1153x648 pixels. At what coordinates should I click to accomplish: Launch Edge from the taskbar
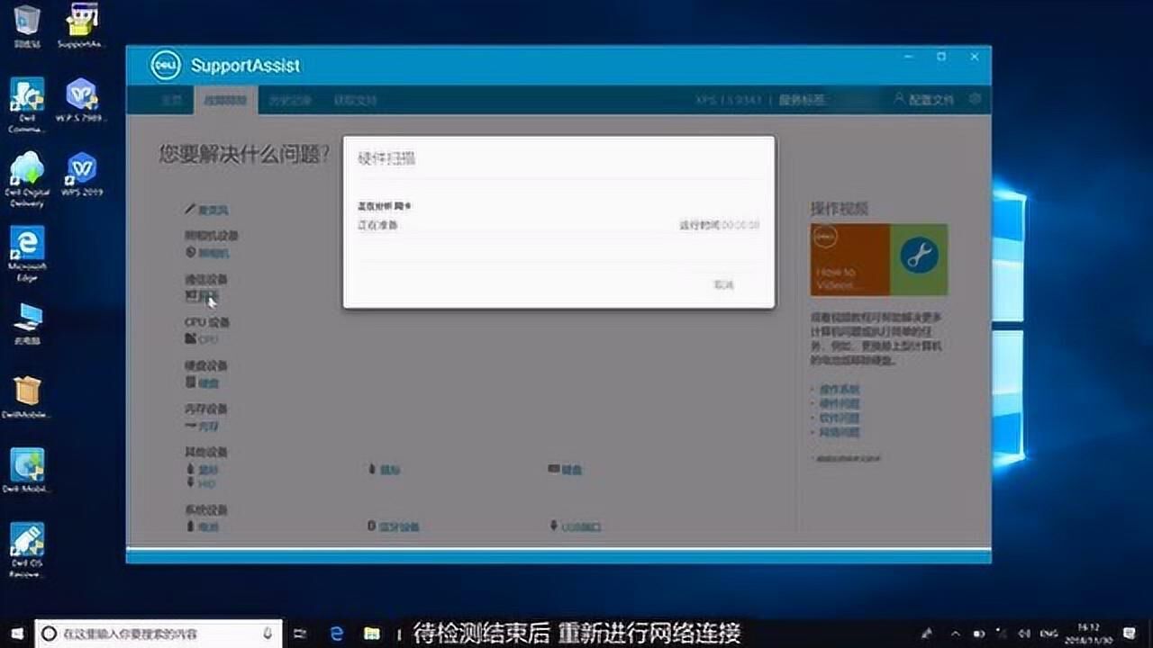(337, 634)
